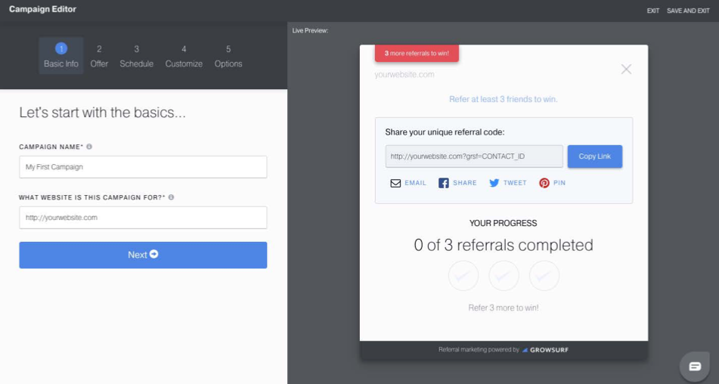Click 'Let's start with the basics...' heading
This screenshot has height=384, width=719.
[x=102, y=113]
